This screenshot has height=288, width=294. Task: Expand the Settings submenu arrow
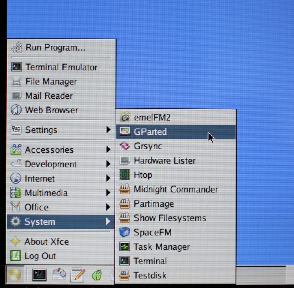pyautogui.click(x=108, y=130)
